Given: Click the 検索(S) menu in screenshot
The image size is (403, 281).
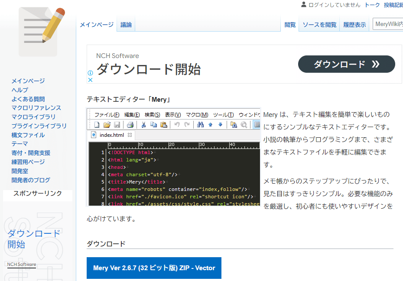Looking at the screenshot, I should click(x=152, y=115).
